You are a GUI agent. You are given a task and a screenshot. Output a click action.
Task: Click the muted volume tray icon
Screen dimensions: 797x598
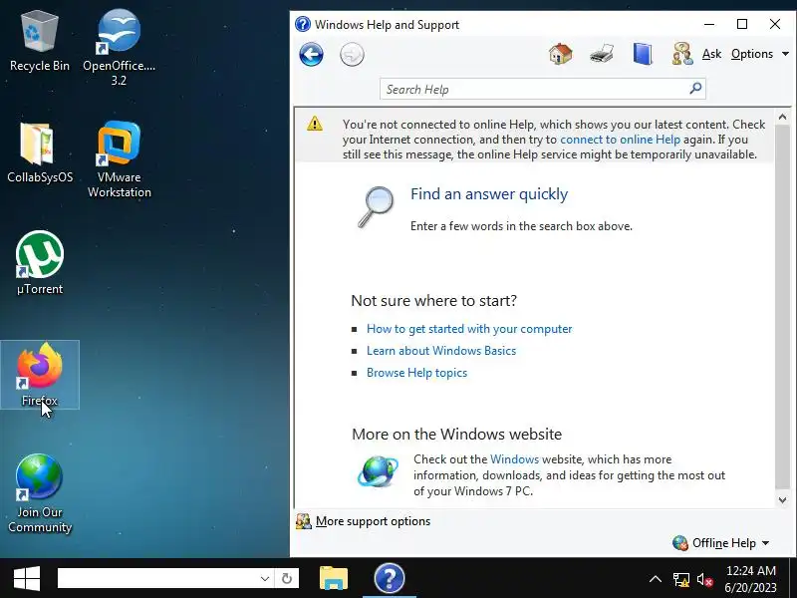704,579
